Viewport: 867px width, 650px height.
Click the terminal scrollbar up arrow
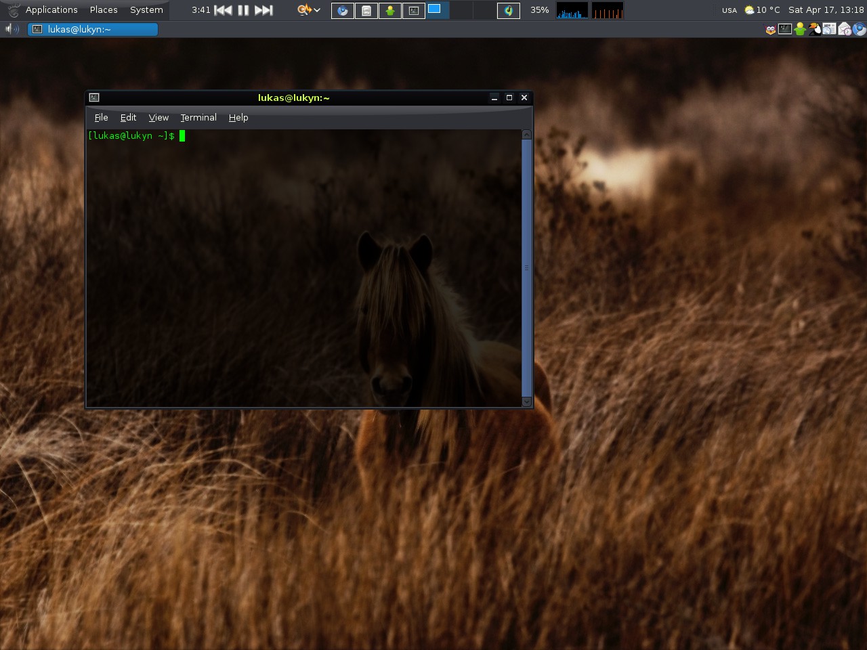click(x=526, y=135)
